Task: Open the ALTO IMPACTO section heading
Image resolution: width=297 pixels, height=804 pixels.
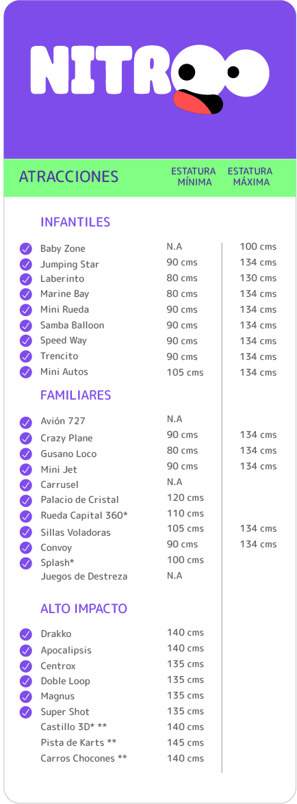Action: pyautogui.click(x=84, y=608)
